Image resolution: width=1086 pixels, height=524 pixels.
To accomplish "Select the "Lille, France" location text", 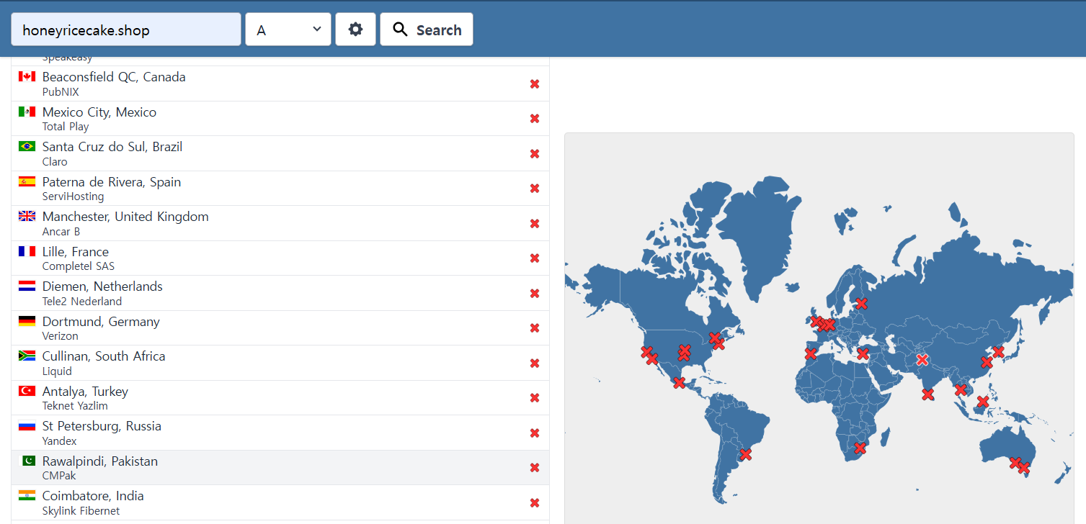I will [76, 252].
